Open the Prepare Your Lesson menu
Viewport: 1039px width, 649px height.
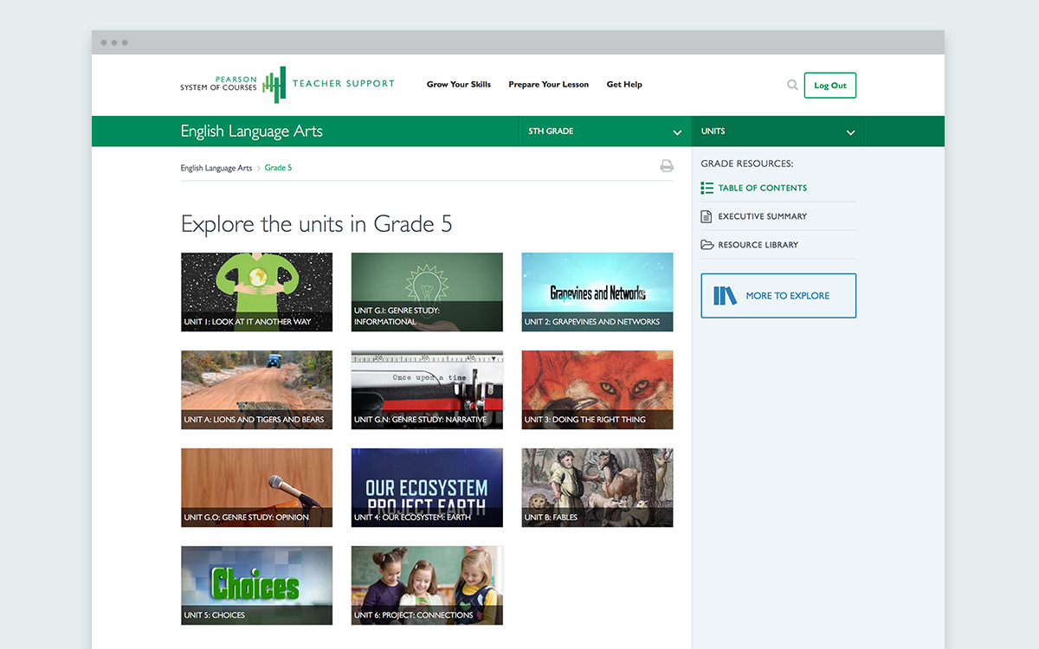548,85
